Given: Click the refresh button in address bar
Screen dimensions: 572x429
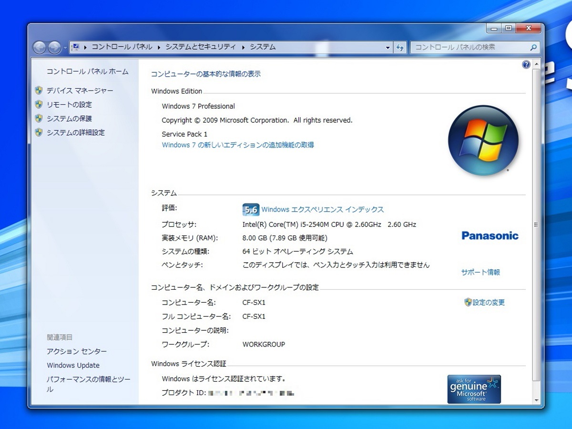Looking at the screenshot, I should (400, 47).
